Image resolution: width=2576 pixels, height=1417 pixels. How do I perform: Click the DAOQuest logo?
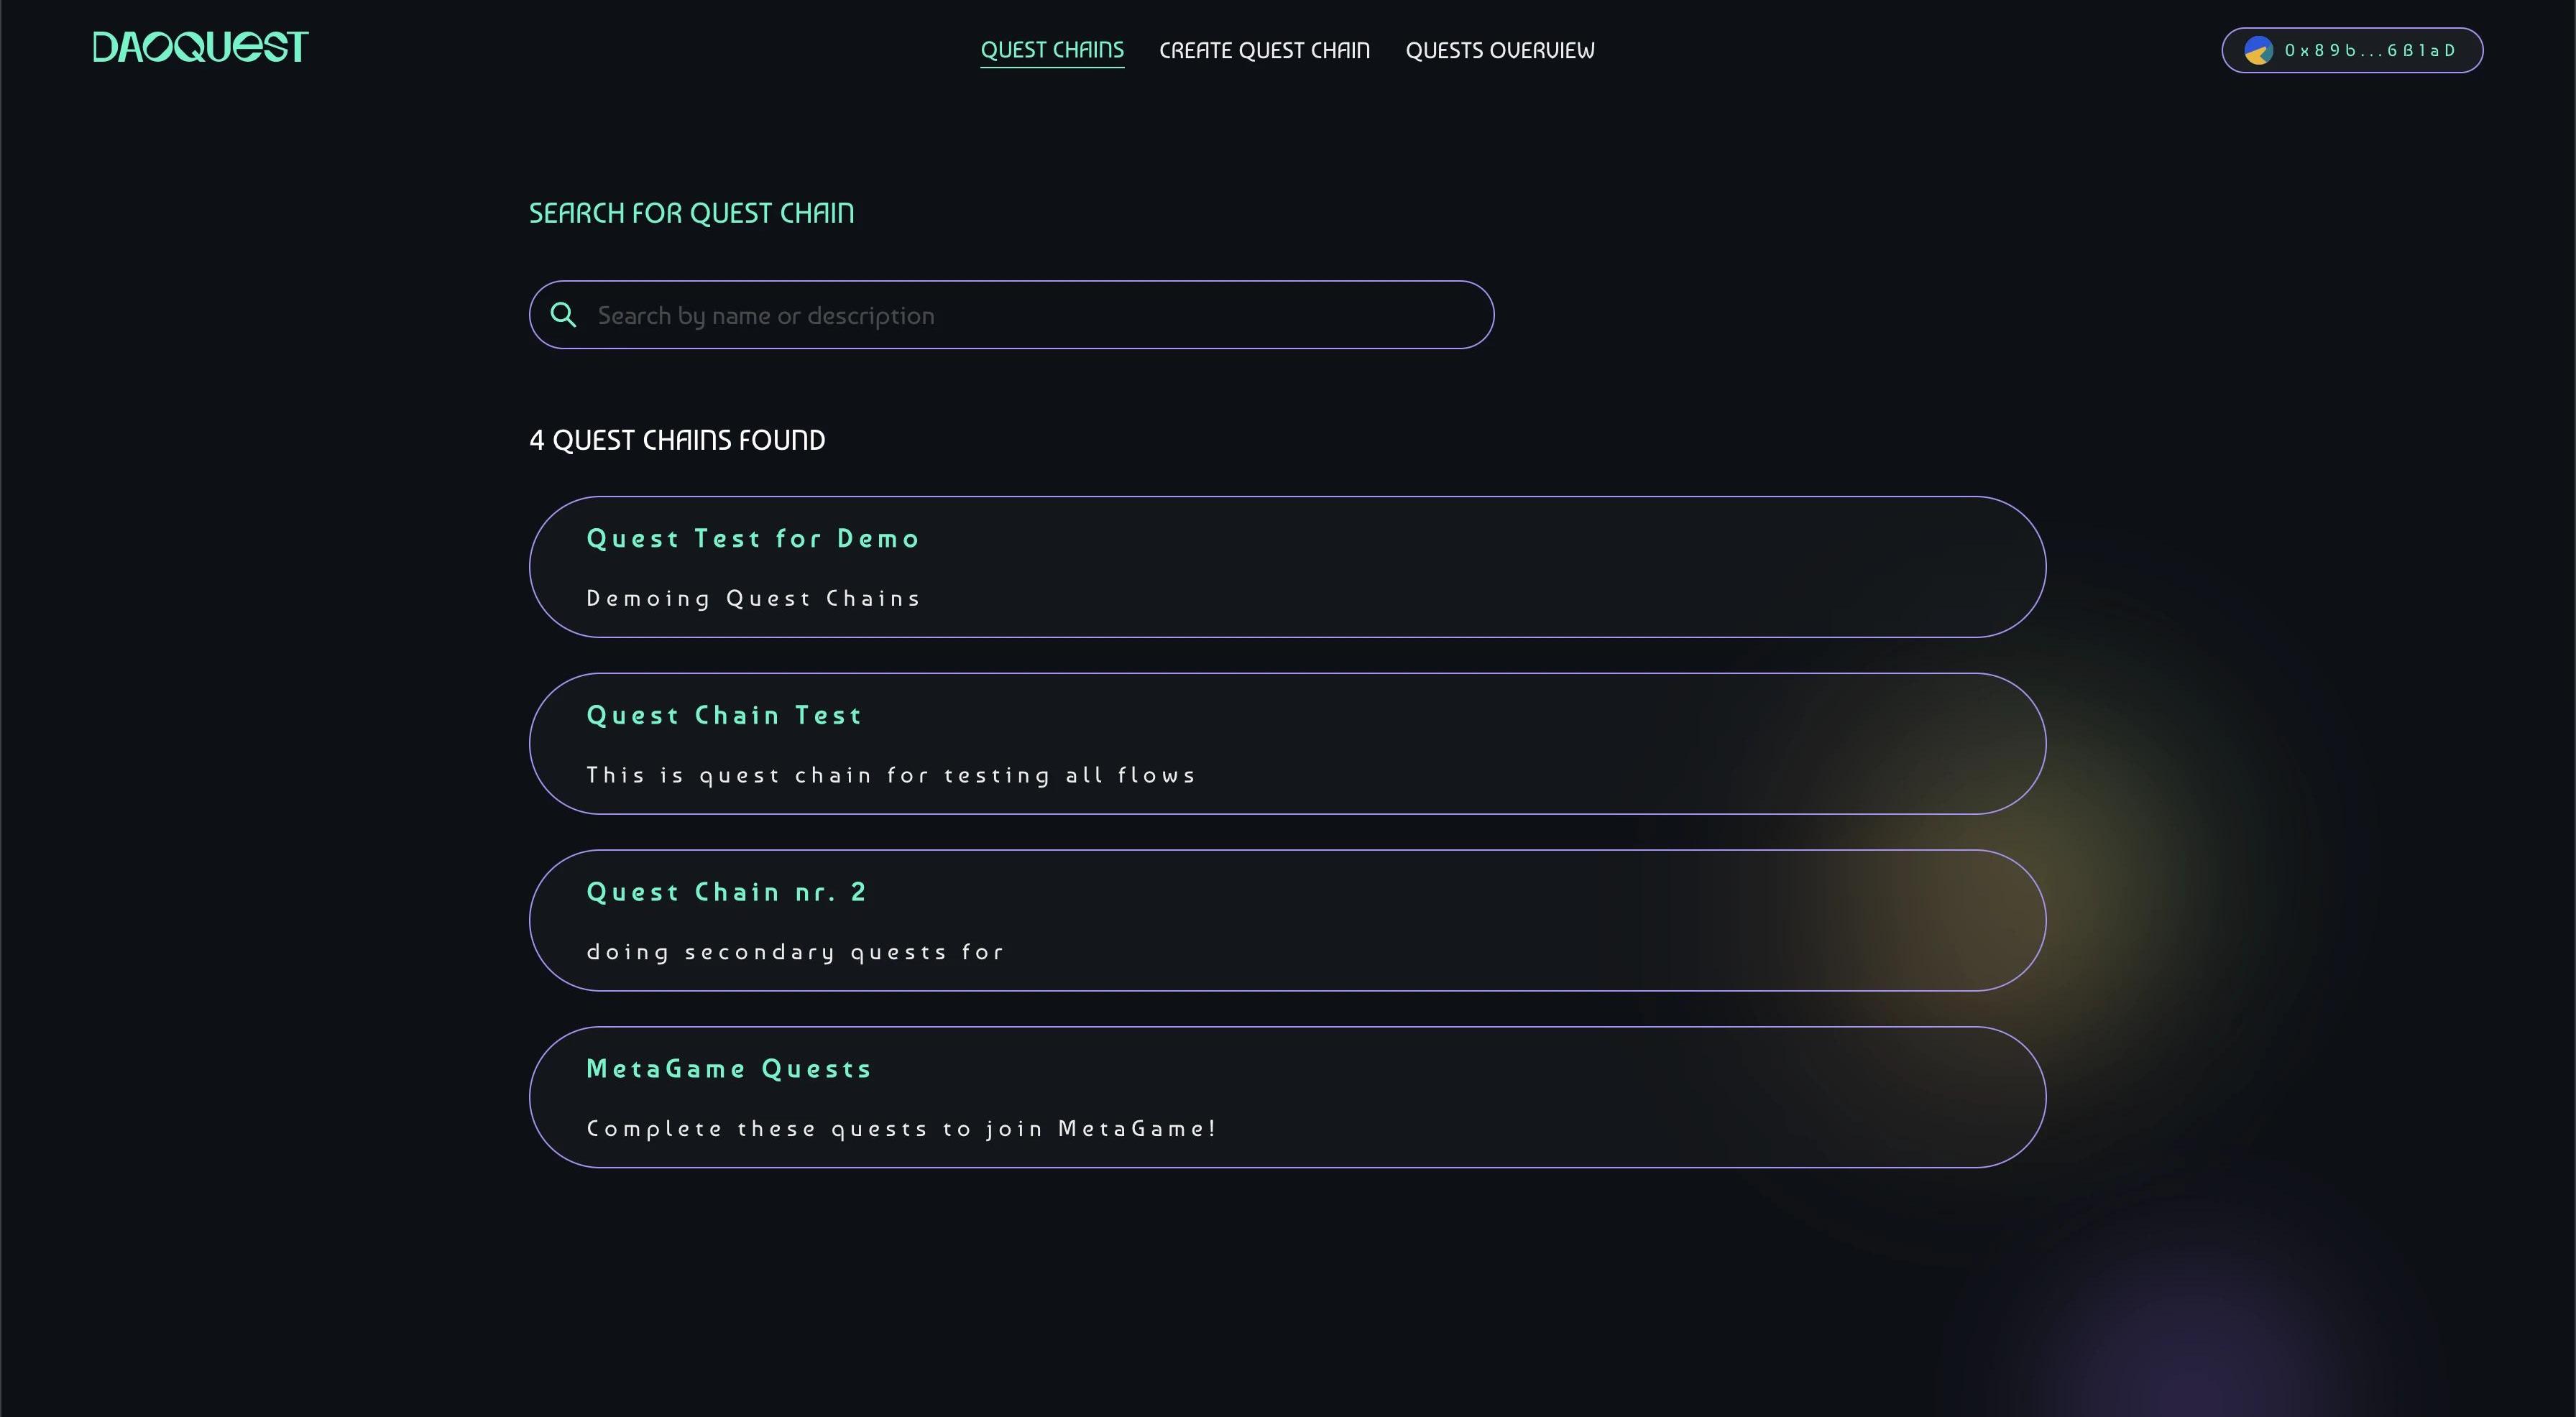pyautogui.click(x=200, y=47)
